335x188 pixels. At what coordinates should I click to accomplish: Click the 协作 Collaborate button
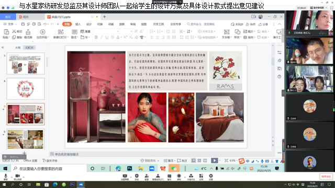251,24
